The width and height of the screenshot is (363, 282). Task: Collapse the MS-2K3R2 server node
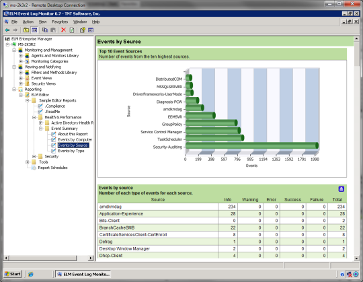[x=7, y=44]
